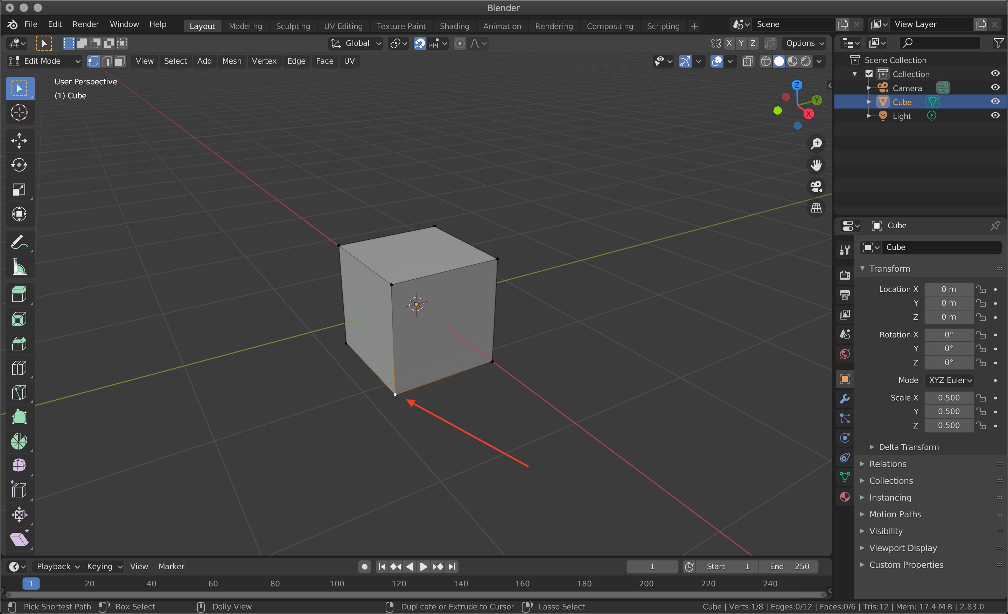
Task: Open the Material properties tab icon
Action: (845, 497)
